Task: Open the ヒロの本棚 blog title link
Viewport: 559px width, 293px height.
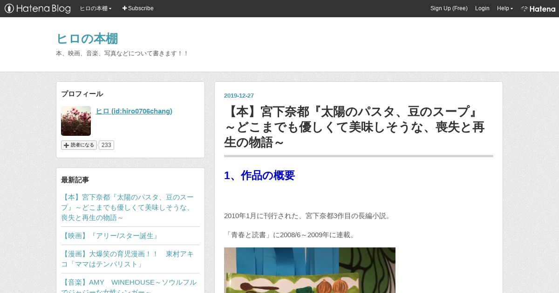Action: point(87,39)
